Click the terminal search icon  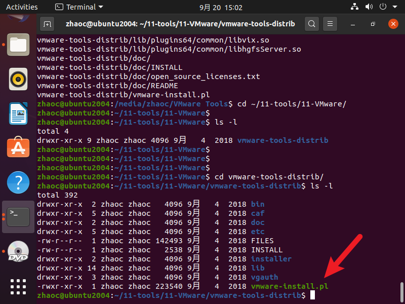coord(312,24)
